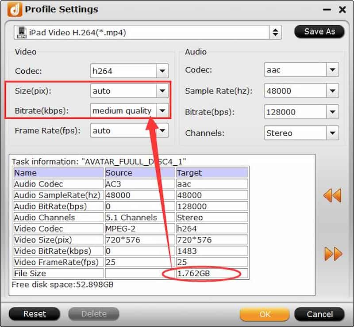Click the Free disk space 52.898GB text
The image size is (354, 327).
[x=62, y=285]
